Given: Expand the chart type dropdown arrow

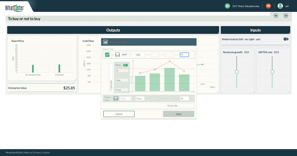Looking at the screenshot, I should [x=112, y=55].
